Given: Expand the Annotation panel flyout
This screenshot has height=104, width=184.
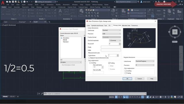Looking at the screenshot, I should click(x=67, y=19).
